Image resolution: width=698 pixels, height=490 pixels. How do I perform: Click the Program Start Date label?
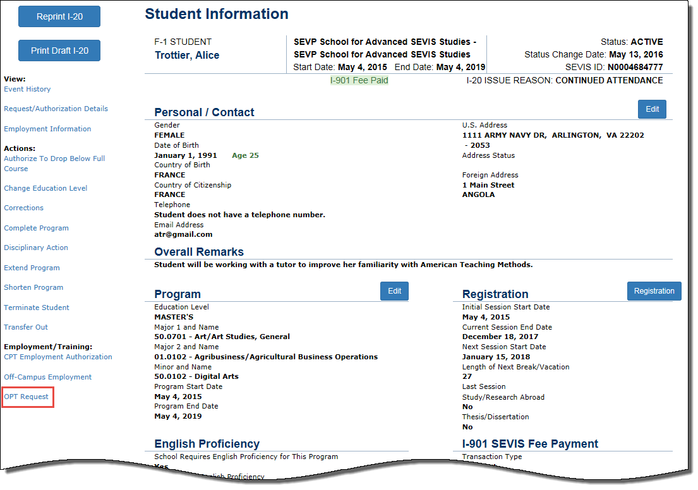[188, 386]
